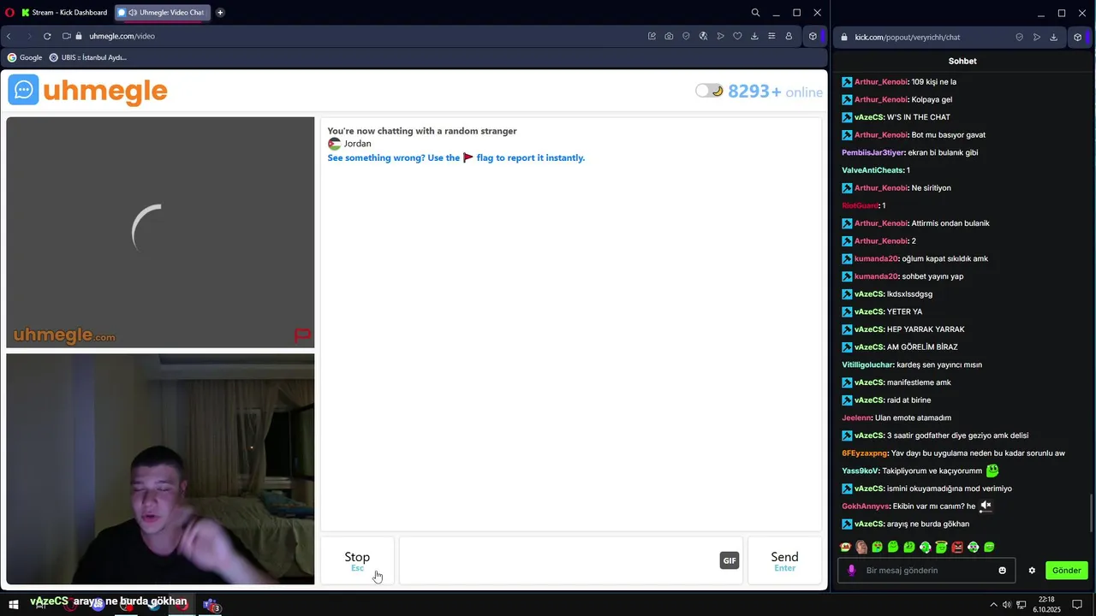Open the clock showing 22:18

(1046, 605)
